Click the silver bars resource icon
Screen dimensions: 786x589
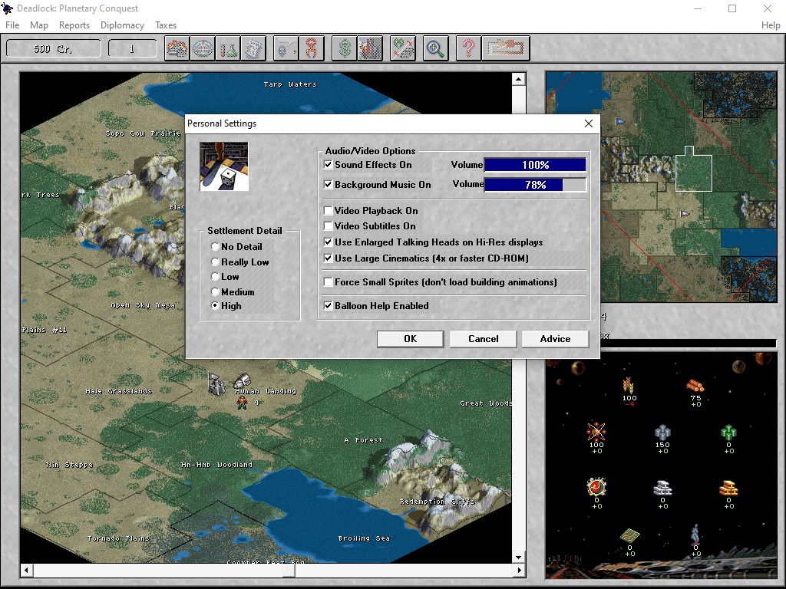pos(662,488)
